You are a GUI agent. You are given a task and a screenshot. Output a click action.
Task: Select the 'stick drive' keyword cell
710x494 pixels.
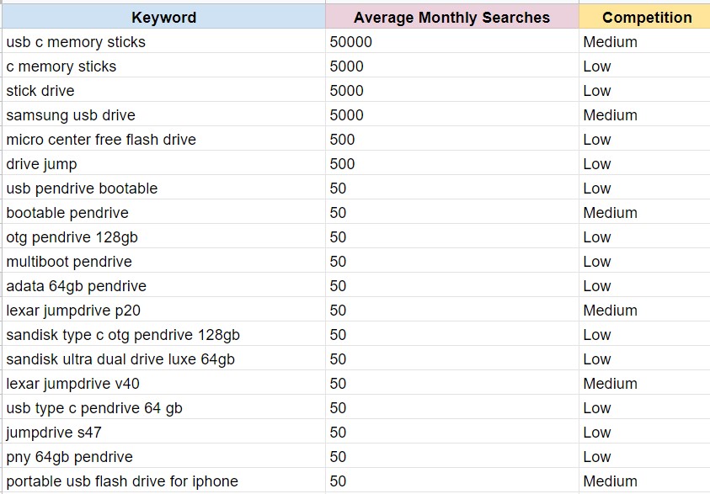(40, 91)
